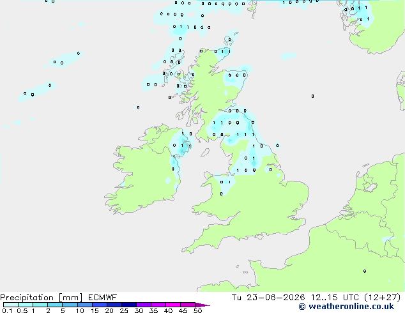Select the 2–5 mm legend swatch
Viewport: 405px width, 313px height.
(55, 305)
